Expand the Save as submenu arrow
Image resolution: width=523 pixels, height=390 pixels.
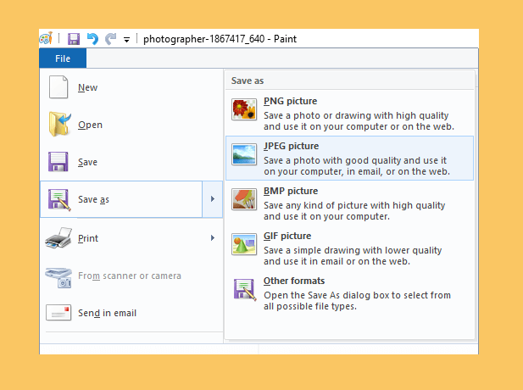[213, 199]
